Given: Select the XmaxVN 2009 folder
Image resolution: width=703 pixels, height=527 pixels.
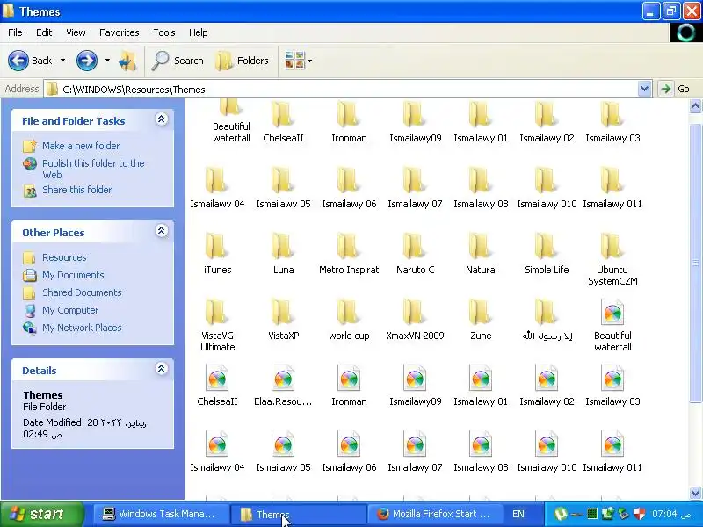Looking at the screenshot, I should point(415,319).
